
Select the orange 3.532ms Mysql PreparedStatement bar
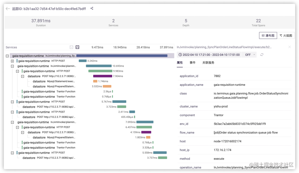[x=107, y=86]
